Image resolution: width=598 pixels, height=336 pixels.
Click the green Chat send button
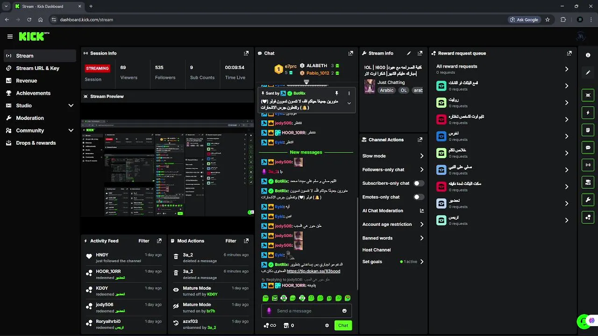tap(343, 325)
